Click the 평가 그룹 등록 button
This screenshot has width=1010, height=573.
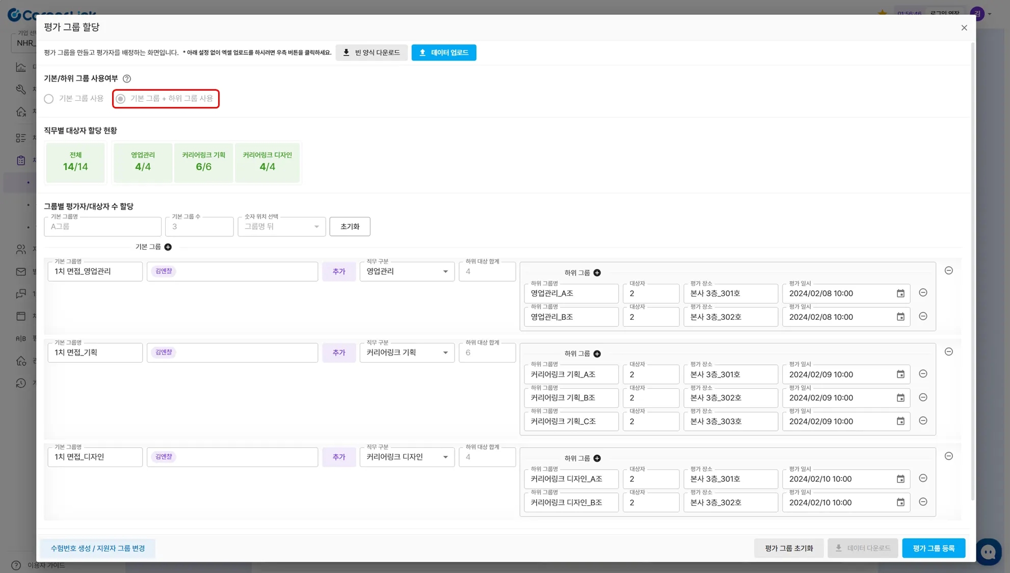tap(933, 549)
